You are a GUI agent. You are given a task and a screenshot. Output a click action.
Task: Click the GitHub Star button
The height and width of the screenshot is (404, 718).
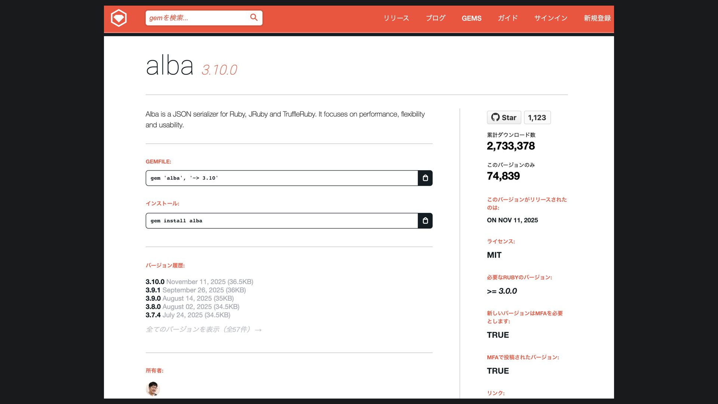pyautogui.click(x=504, y=117)
